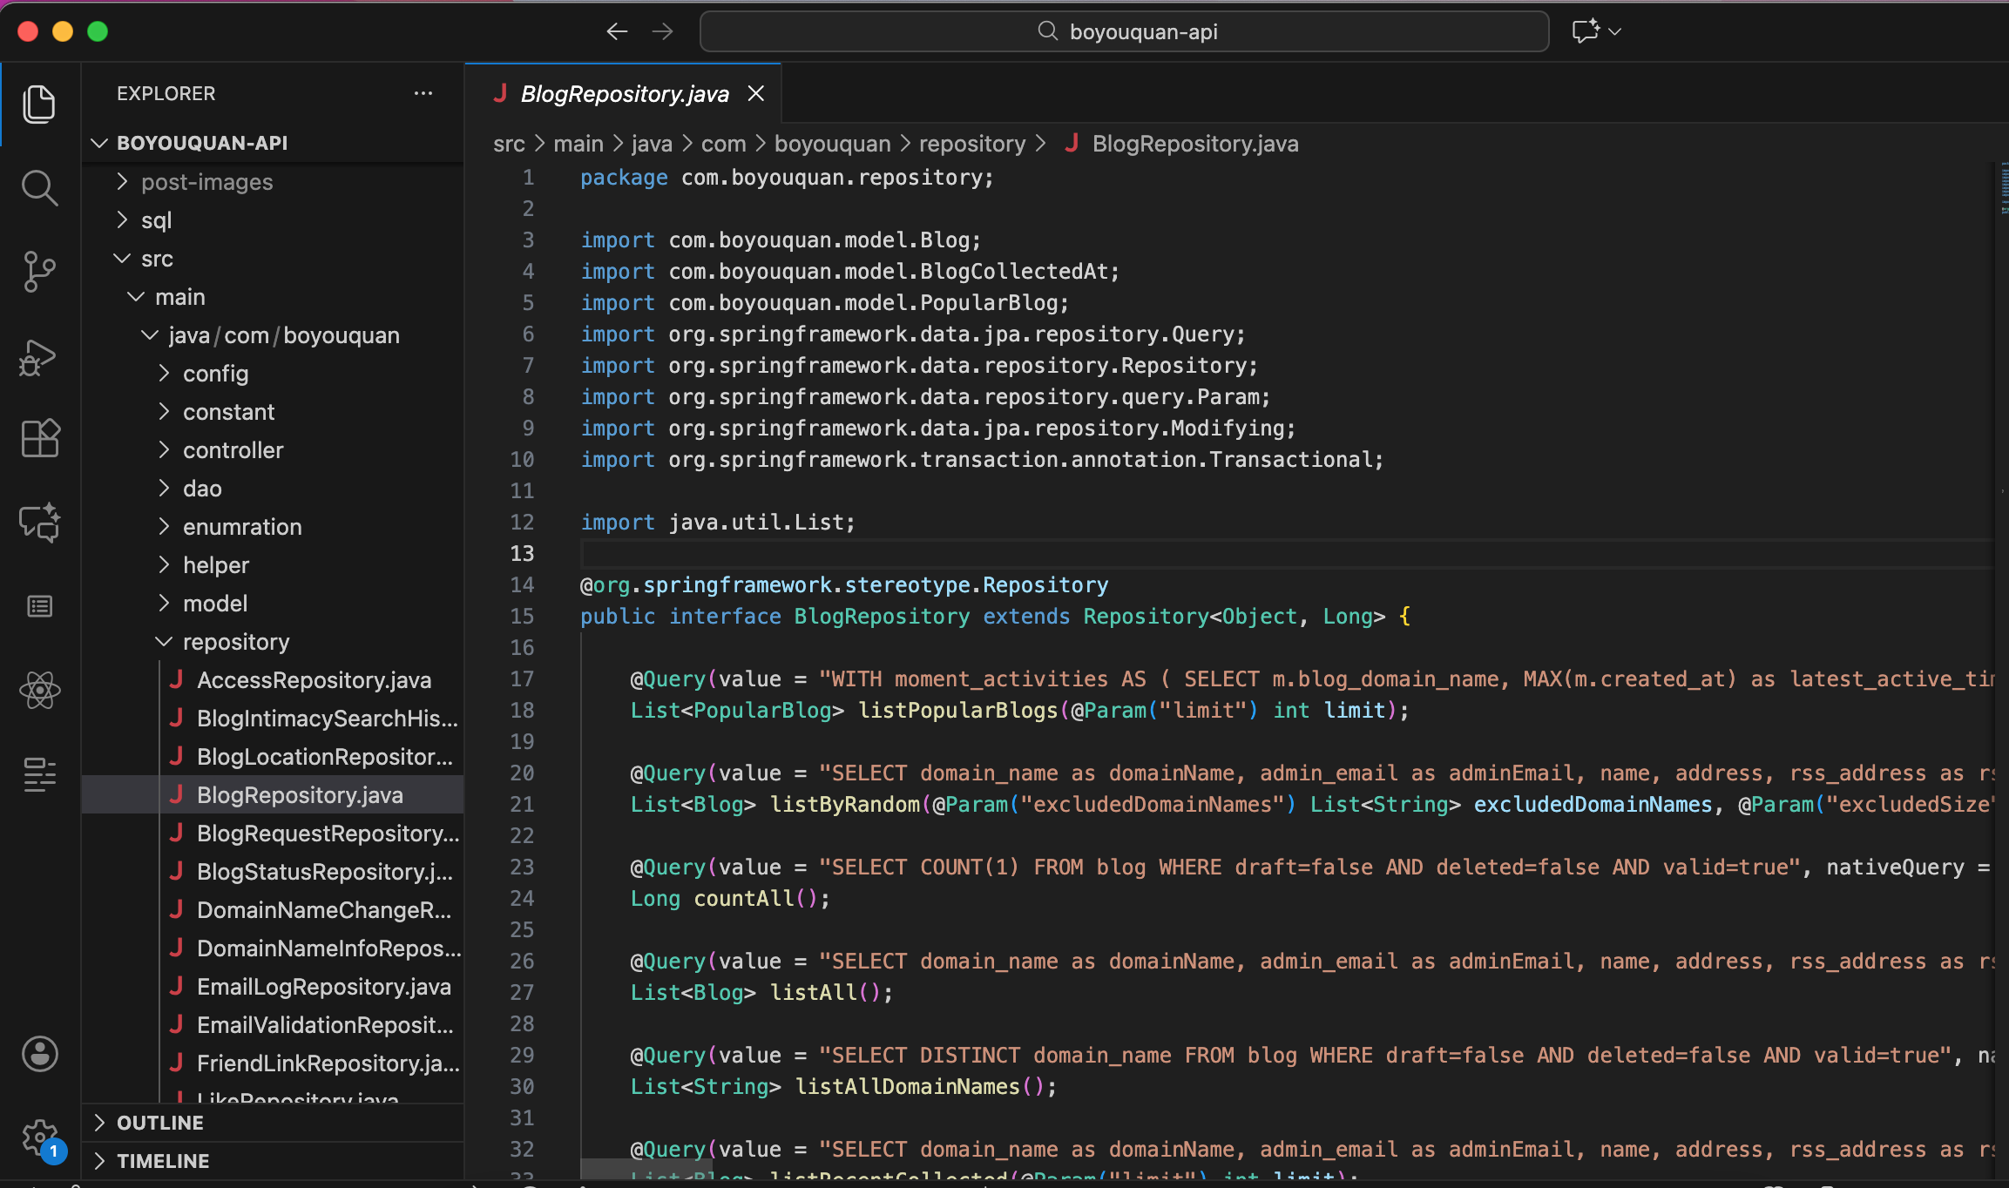Expand the OUTLINE section
This screenshot has height=1188, width=2009.
(160, 1123)
